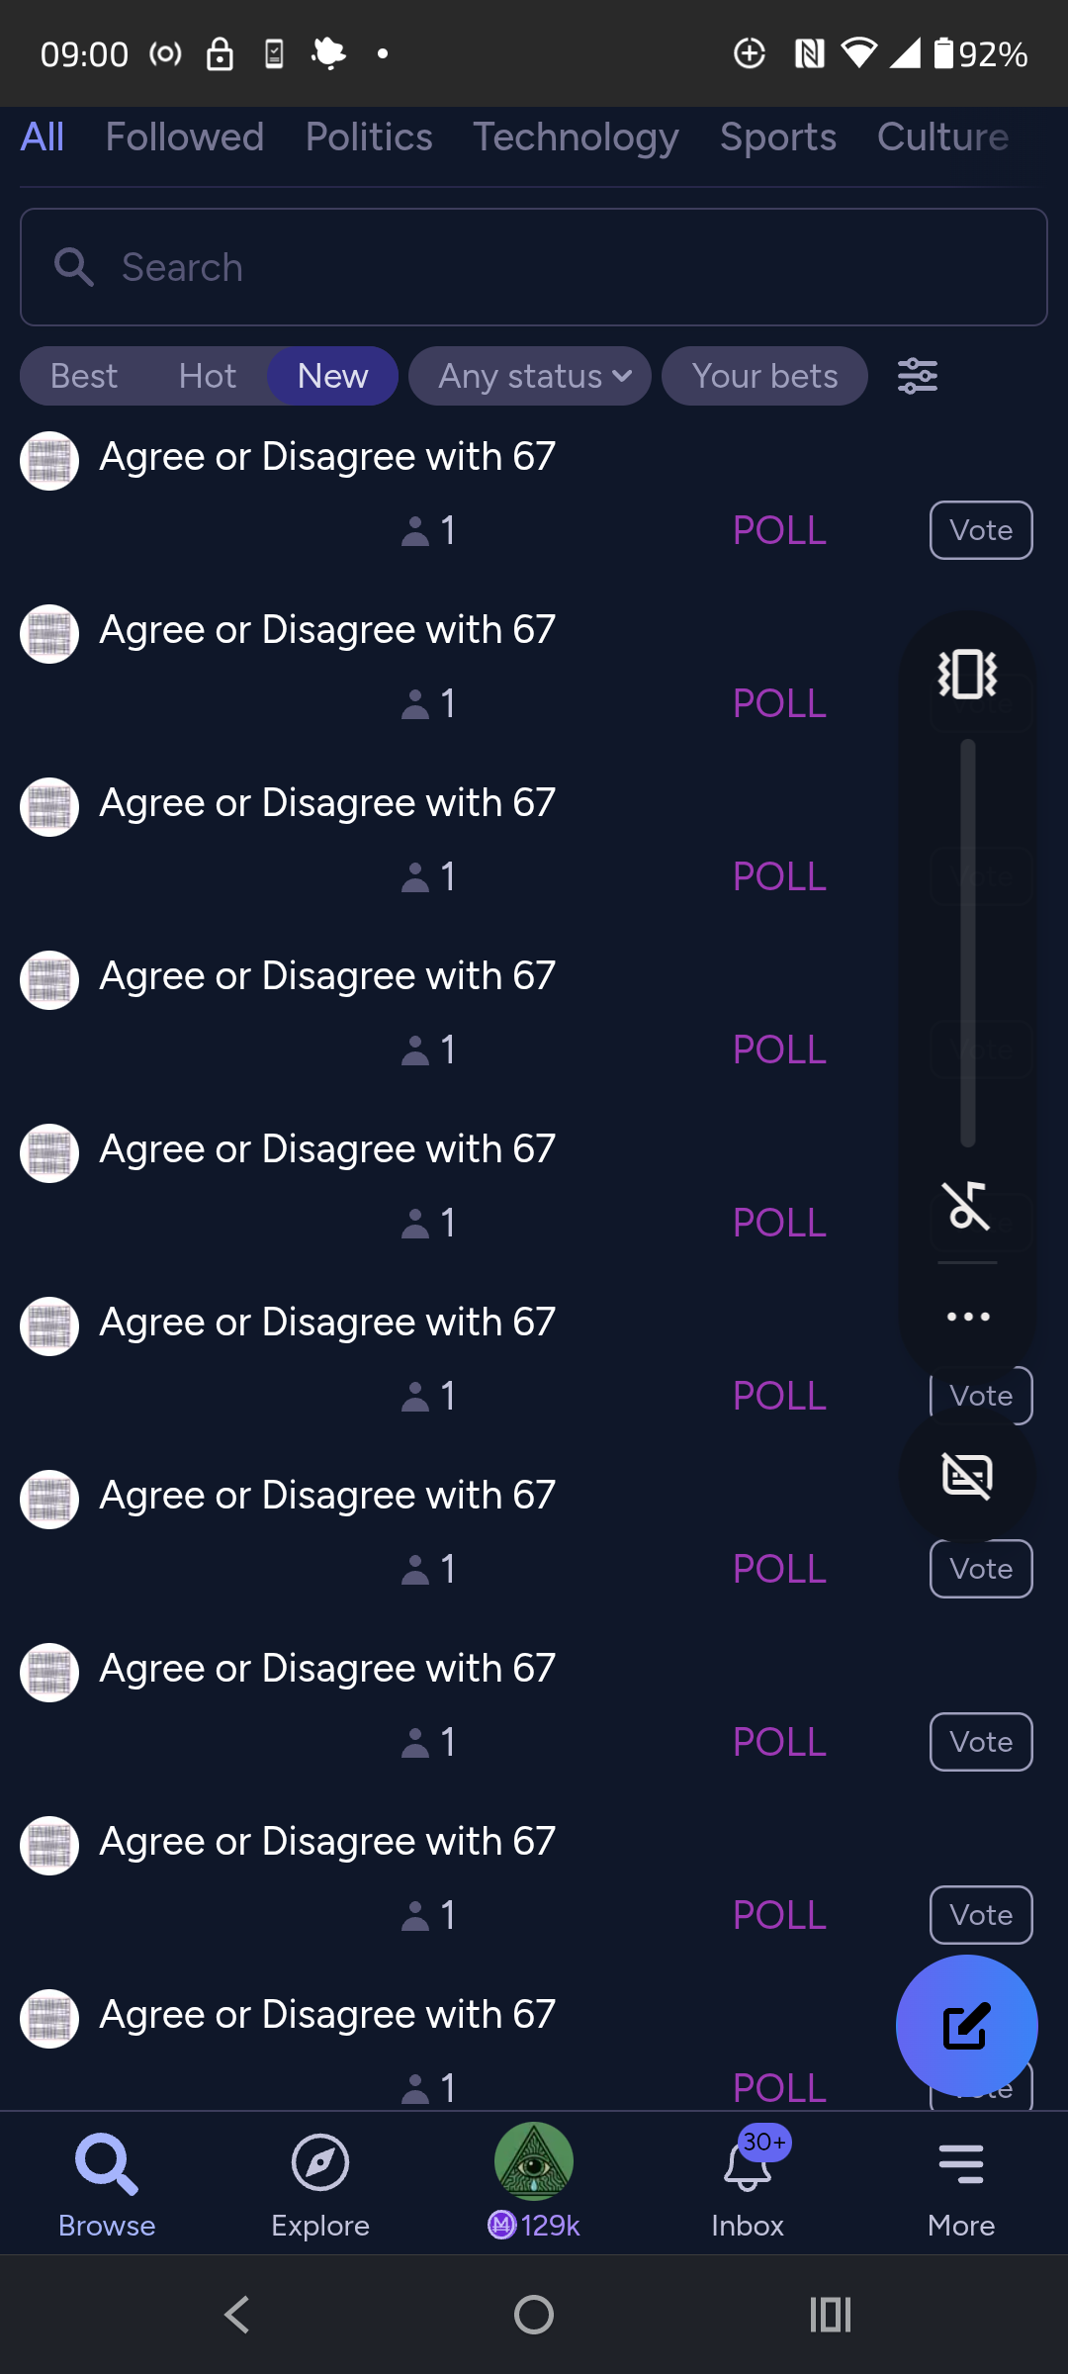Switch to the Technology topic tab
Screen dimensions: 1068x2374
(x=576, y=137)
